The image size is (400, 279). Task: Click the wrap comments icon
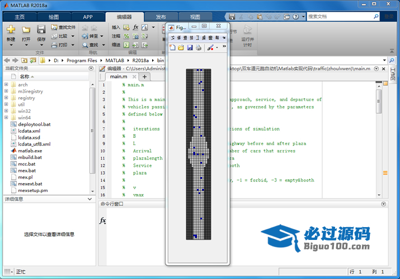point(145,36)
